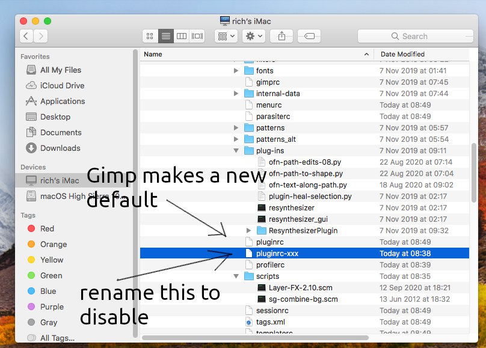Sort by the Name column header
This screenshot has width=486, height=348.
(257, 54)
